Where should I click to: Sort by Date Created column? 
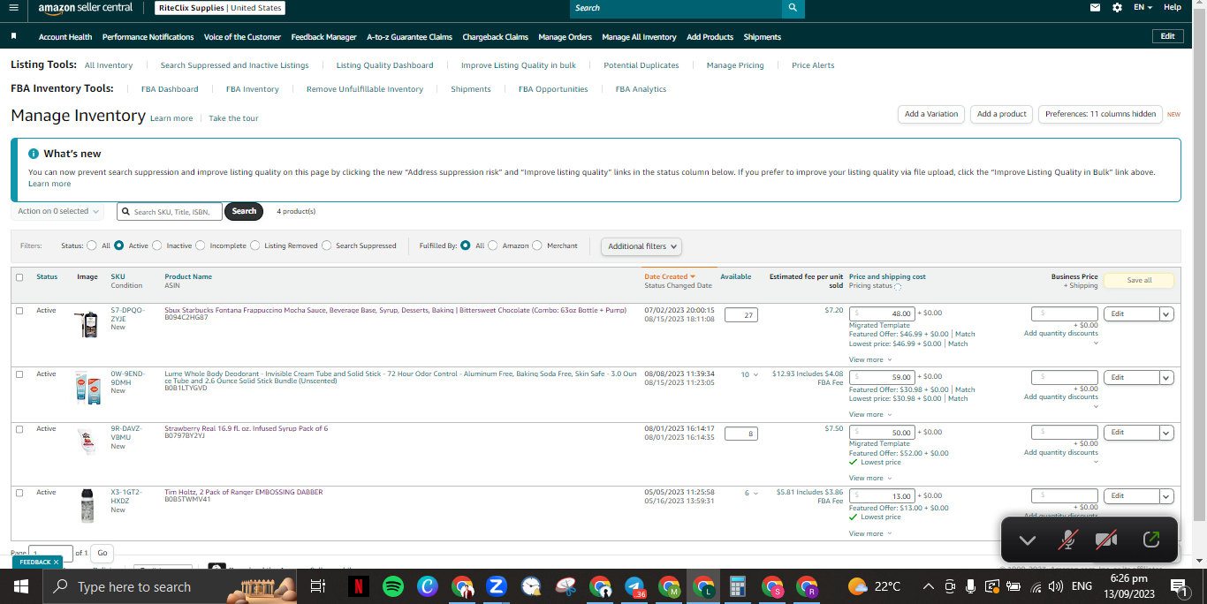[670, 276]
